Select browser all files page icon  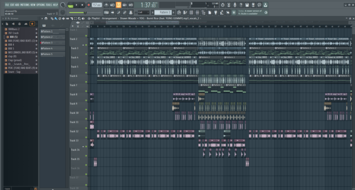coord(7,24)
